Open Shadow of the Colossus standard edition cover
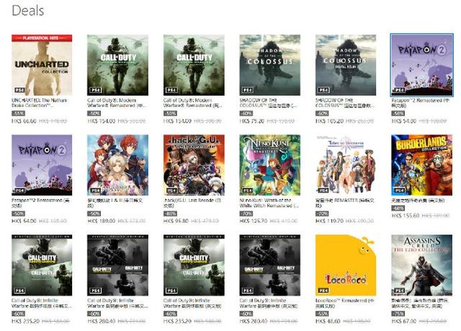This screenshot has width=461, height=331. (270, 65)
